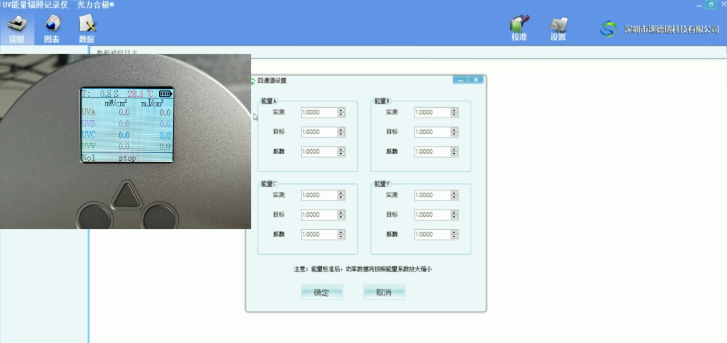Click the stepper arrows of 能量C 系数
The height and width of the screenshot is (343, 727).
point(341,234)
